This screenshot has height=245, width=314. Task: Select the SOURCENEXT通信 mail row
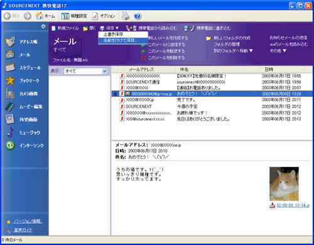click(x=212, y=82)
